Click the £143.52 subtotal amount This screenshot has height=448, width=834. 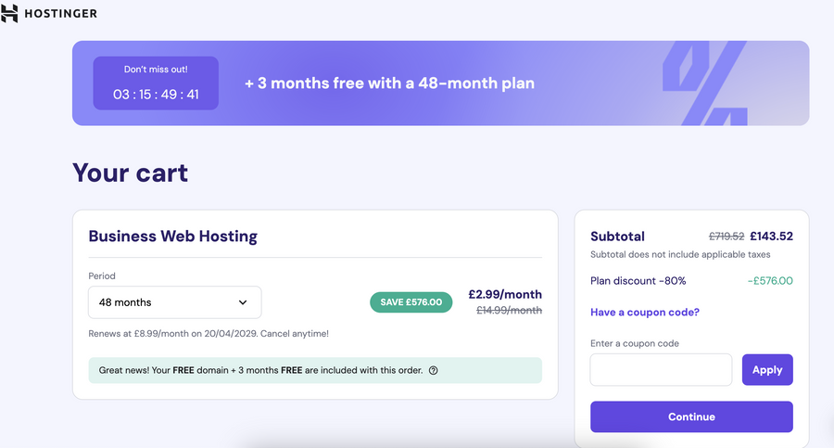tap(771, 237)
